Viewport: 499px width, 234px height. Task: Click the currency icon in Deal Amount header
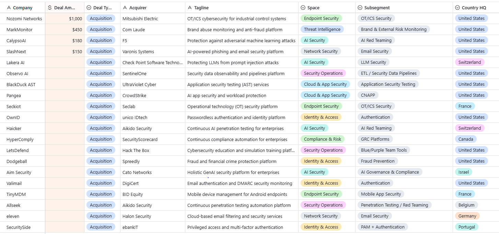click(x=50, y=8)
